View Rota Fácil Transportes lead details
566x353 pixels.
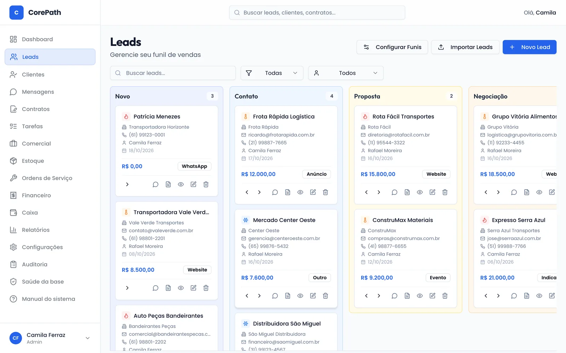click(420, 192)
